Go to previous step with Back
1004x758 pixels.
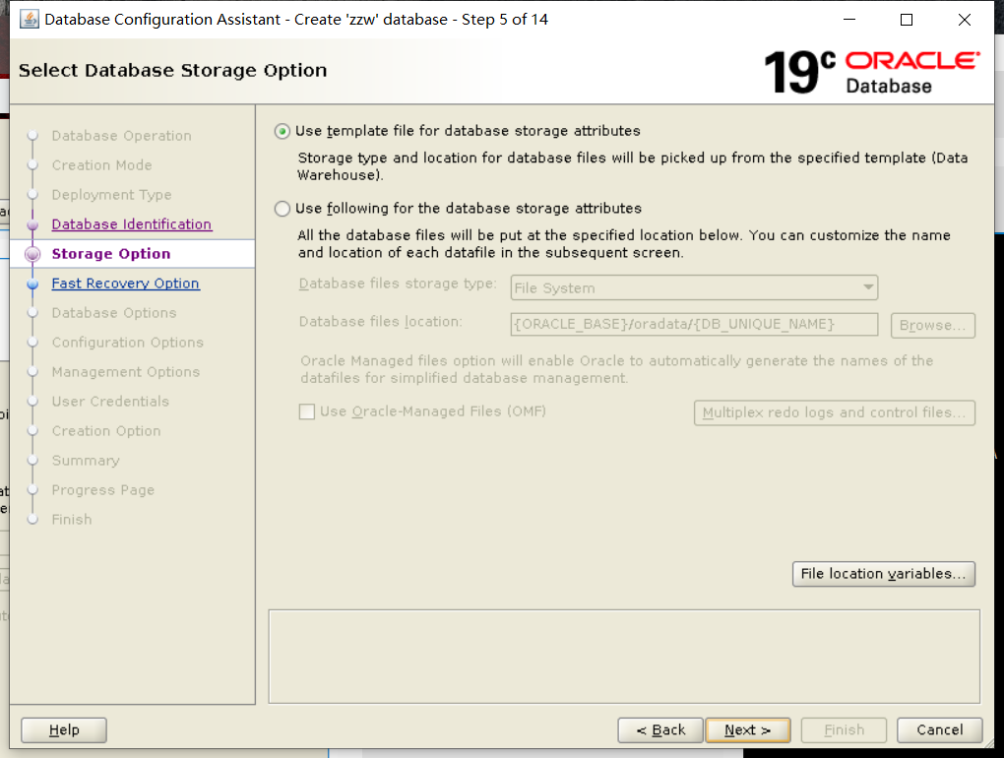(660, 729)
